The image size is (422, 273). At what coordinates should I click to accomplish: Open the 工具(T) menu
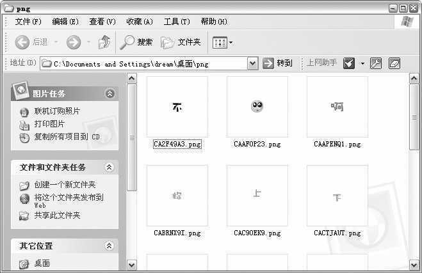(x=176, y=22)
